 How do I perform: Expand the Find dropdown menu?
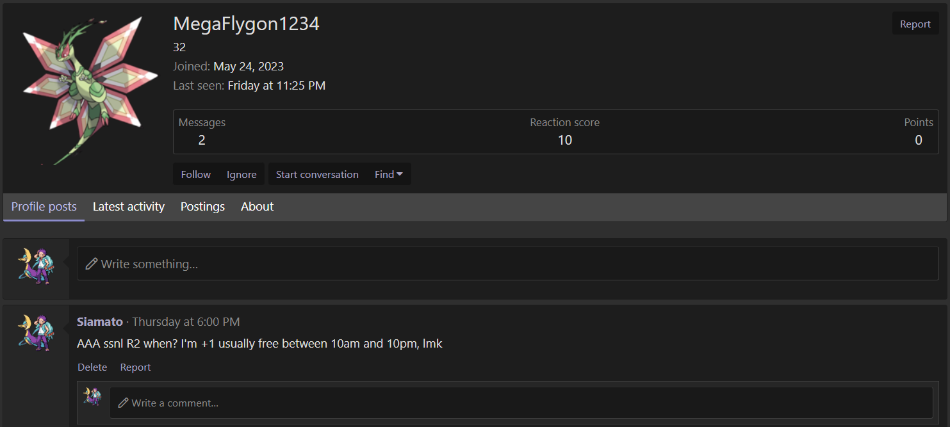pos(389,174)
